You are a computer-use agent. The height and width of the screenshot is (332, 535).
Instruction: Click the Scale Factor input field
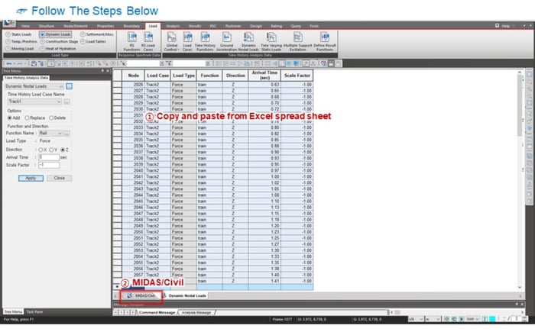pos(49,166)
